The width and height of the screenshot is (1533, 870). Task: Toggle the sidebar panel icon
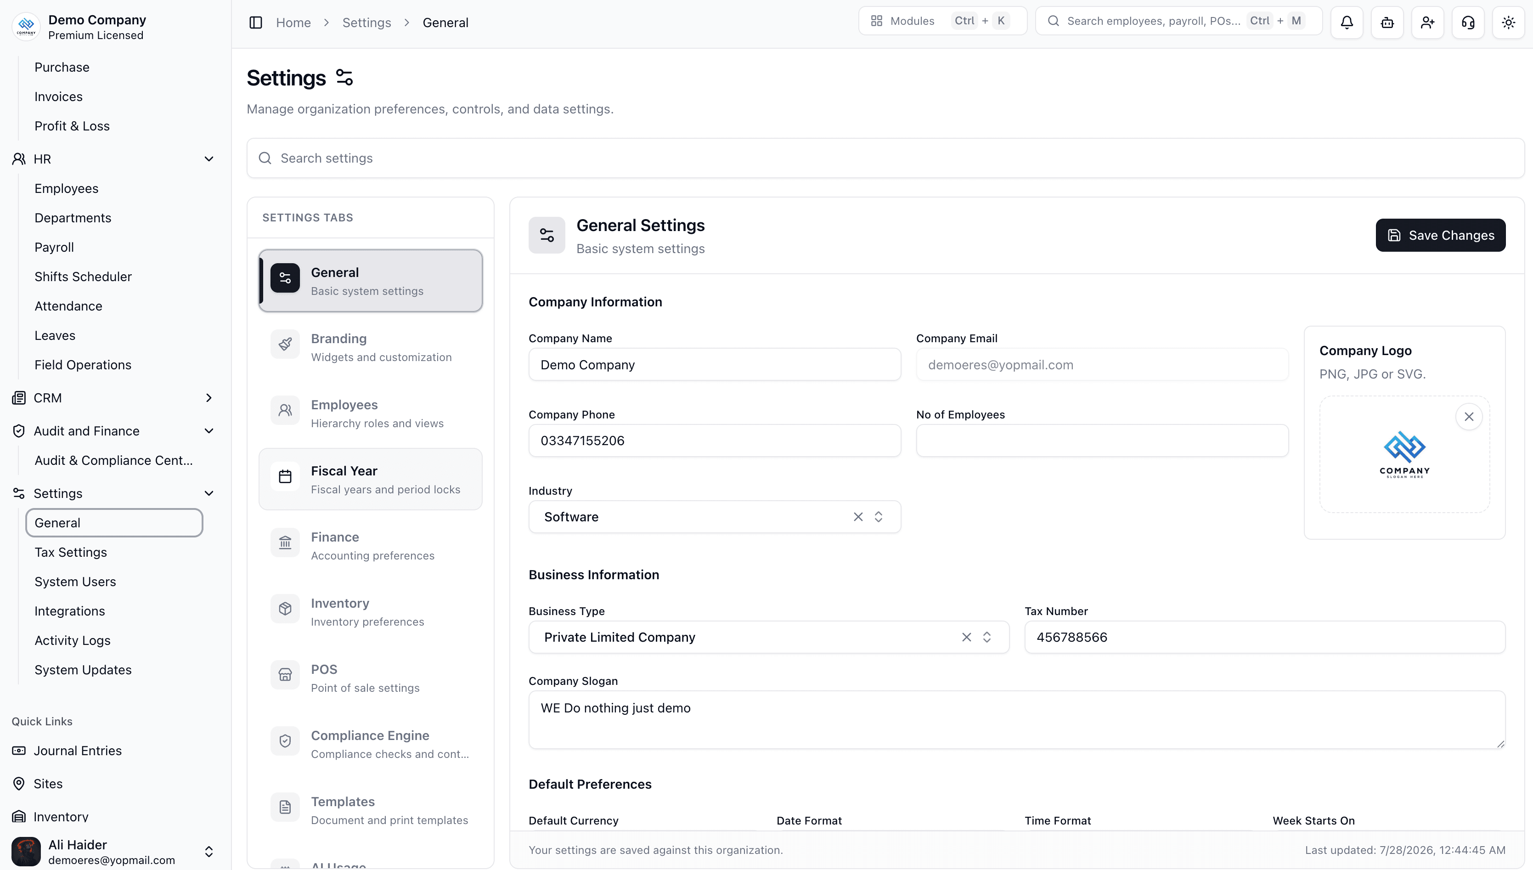[256, 22]
